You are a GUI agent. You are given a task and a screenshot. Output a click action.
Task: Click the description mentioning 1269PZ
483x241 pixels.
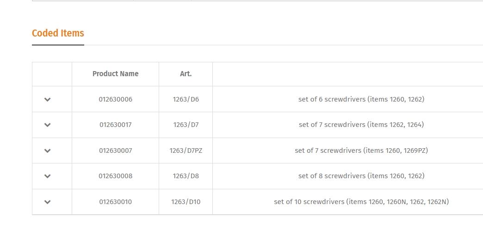pos(361,151)
